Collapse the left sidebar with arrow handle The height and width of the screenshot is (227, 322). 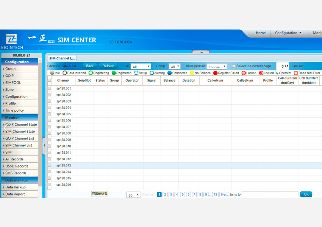(x=44, y=146)
